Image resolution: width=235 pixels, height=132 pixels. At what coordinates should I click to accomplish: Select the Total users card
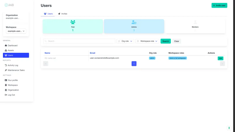pyautogui.click(x=73, y=26)
